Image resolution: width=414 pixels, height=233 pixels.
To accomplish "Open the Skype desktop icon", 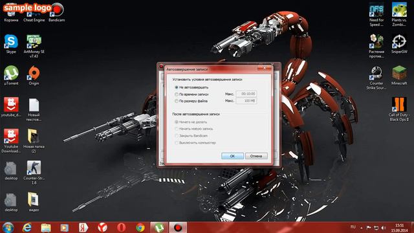I will (x=11, y=44).
